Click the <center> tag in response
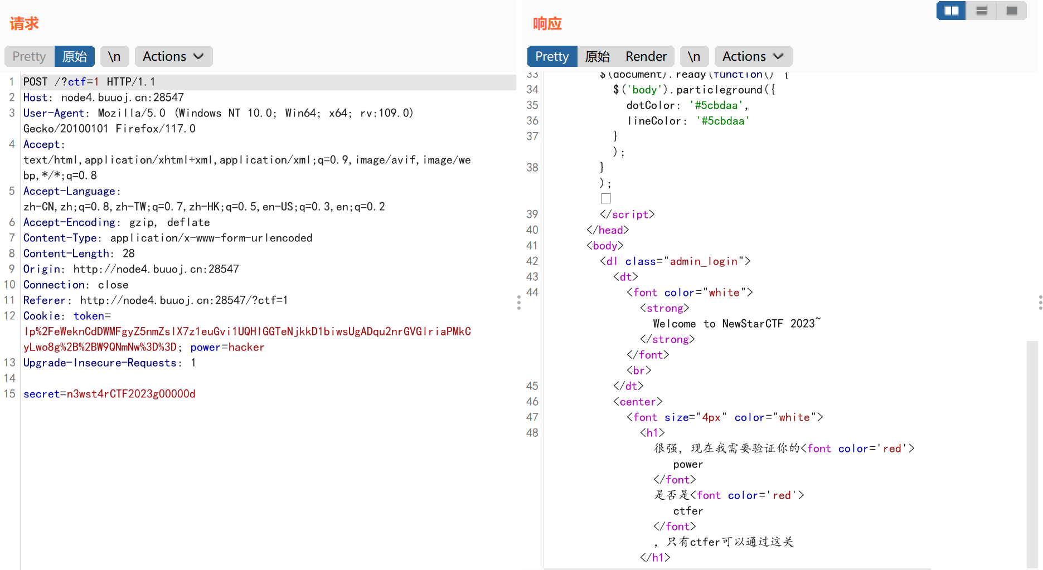This screenshot has height=570, width=1043. click(x=638, y=402)
